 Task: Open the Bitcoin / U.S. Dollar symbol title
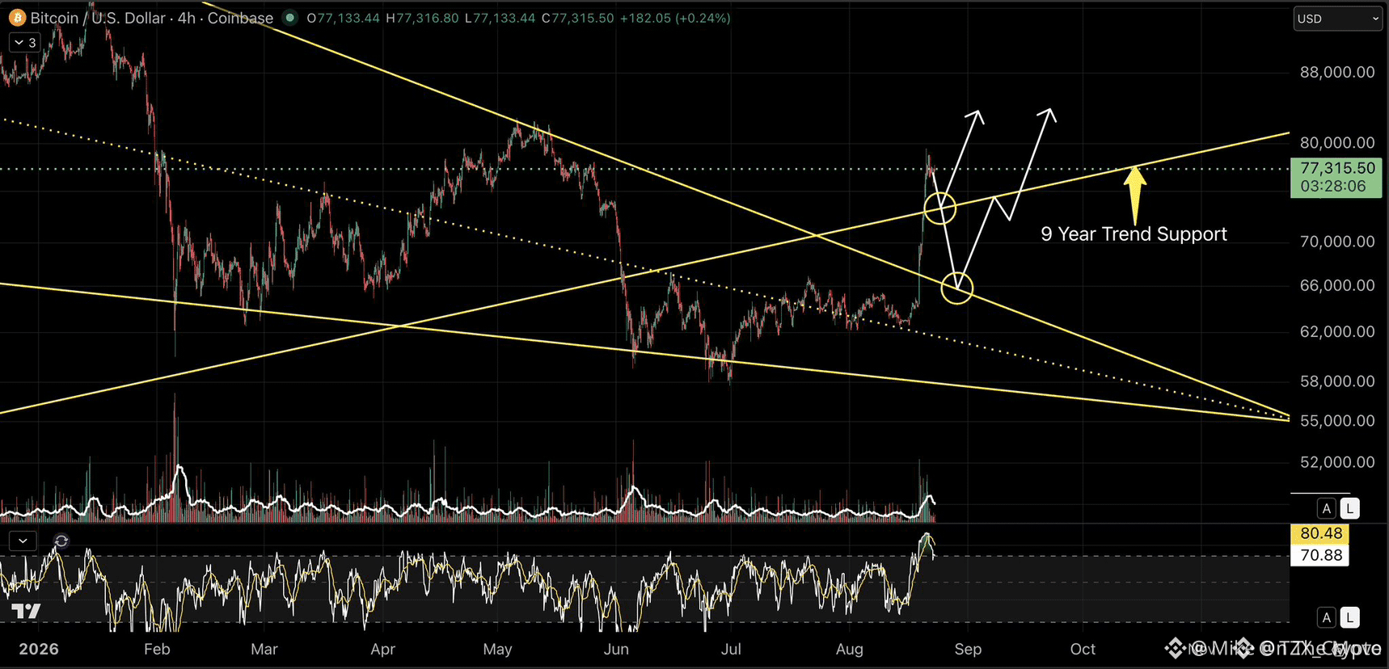pyautogui.click(x=152, y=18)
